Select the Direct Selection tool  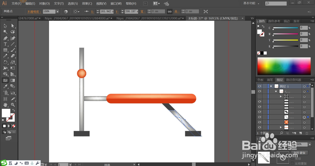pyautogui.click(x=13, y=26)
